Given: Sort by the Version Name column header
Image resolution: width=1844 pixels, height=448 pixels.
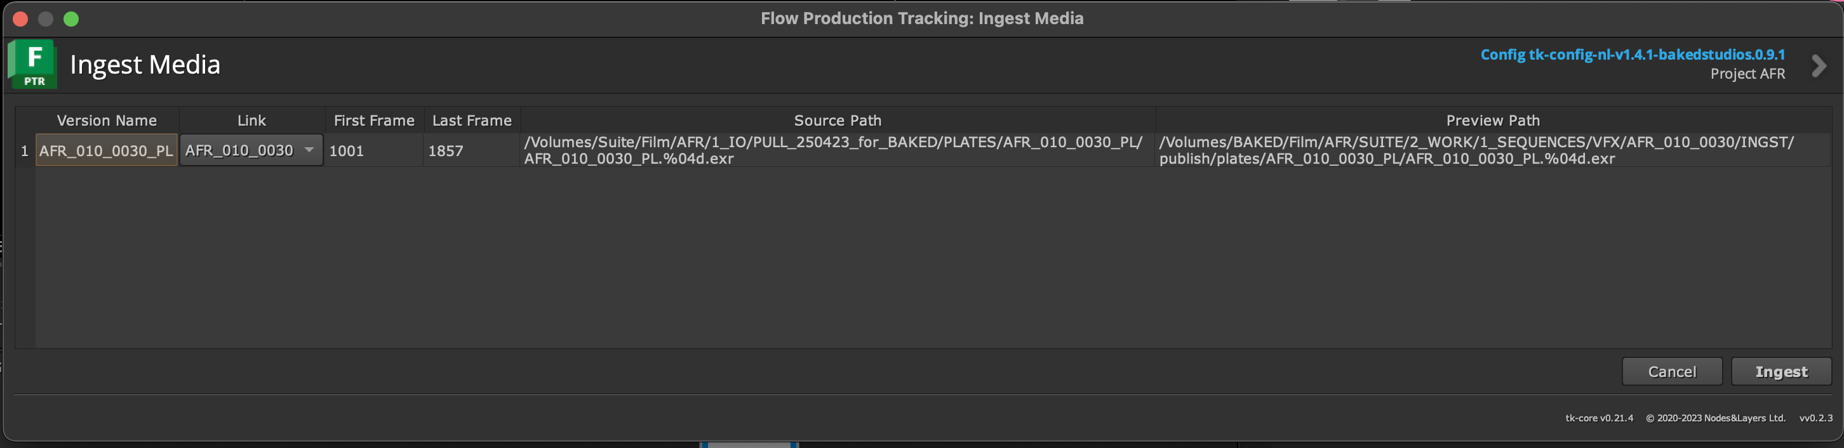Looking at the screenshot, I should pyautogui.click(x=107, y=120).
